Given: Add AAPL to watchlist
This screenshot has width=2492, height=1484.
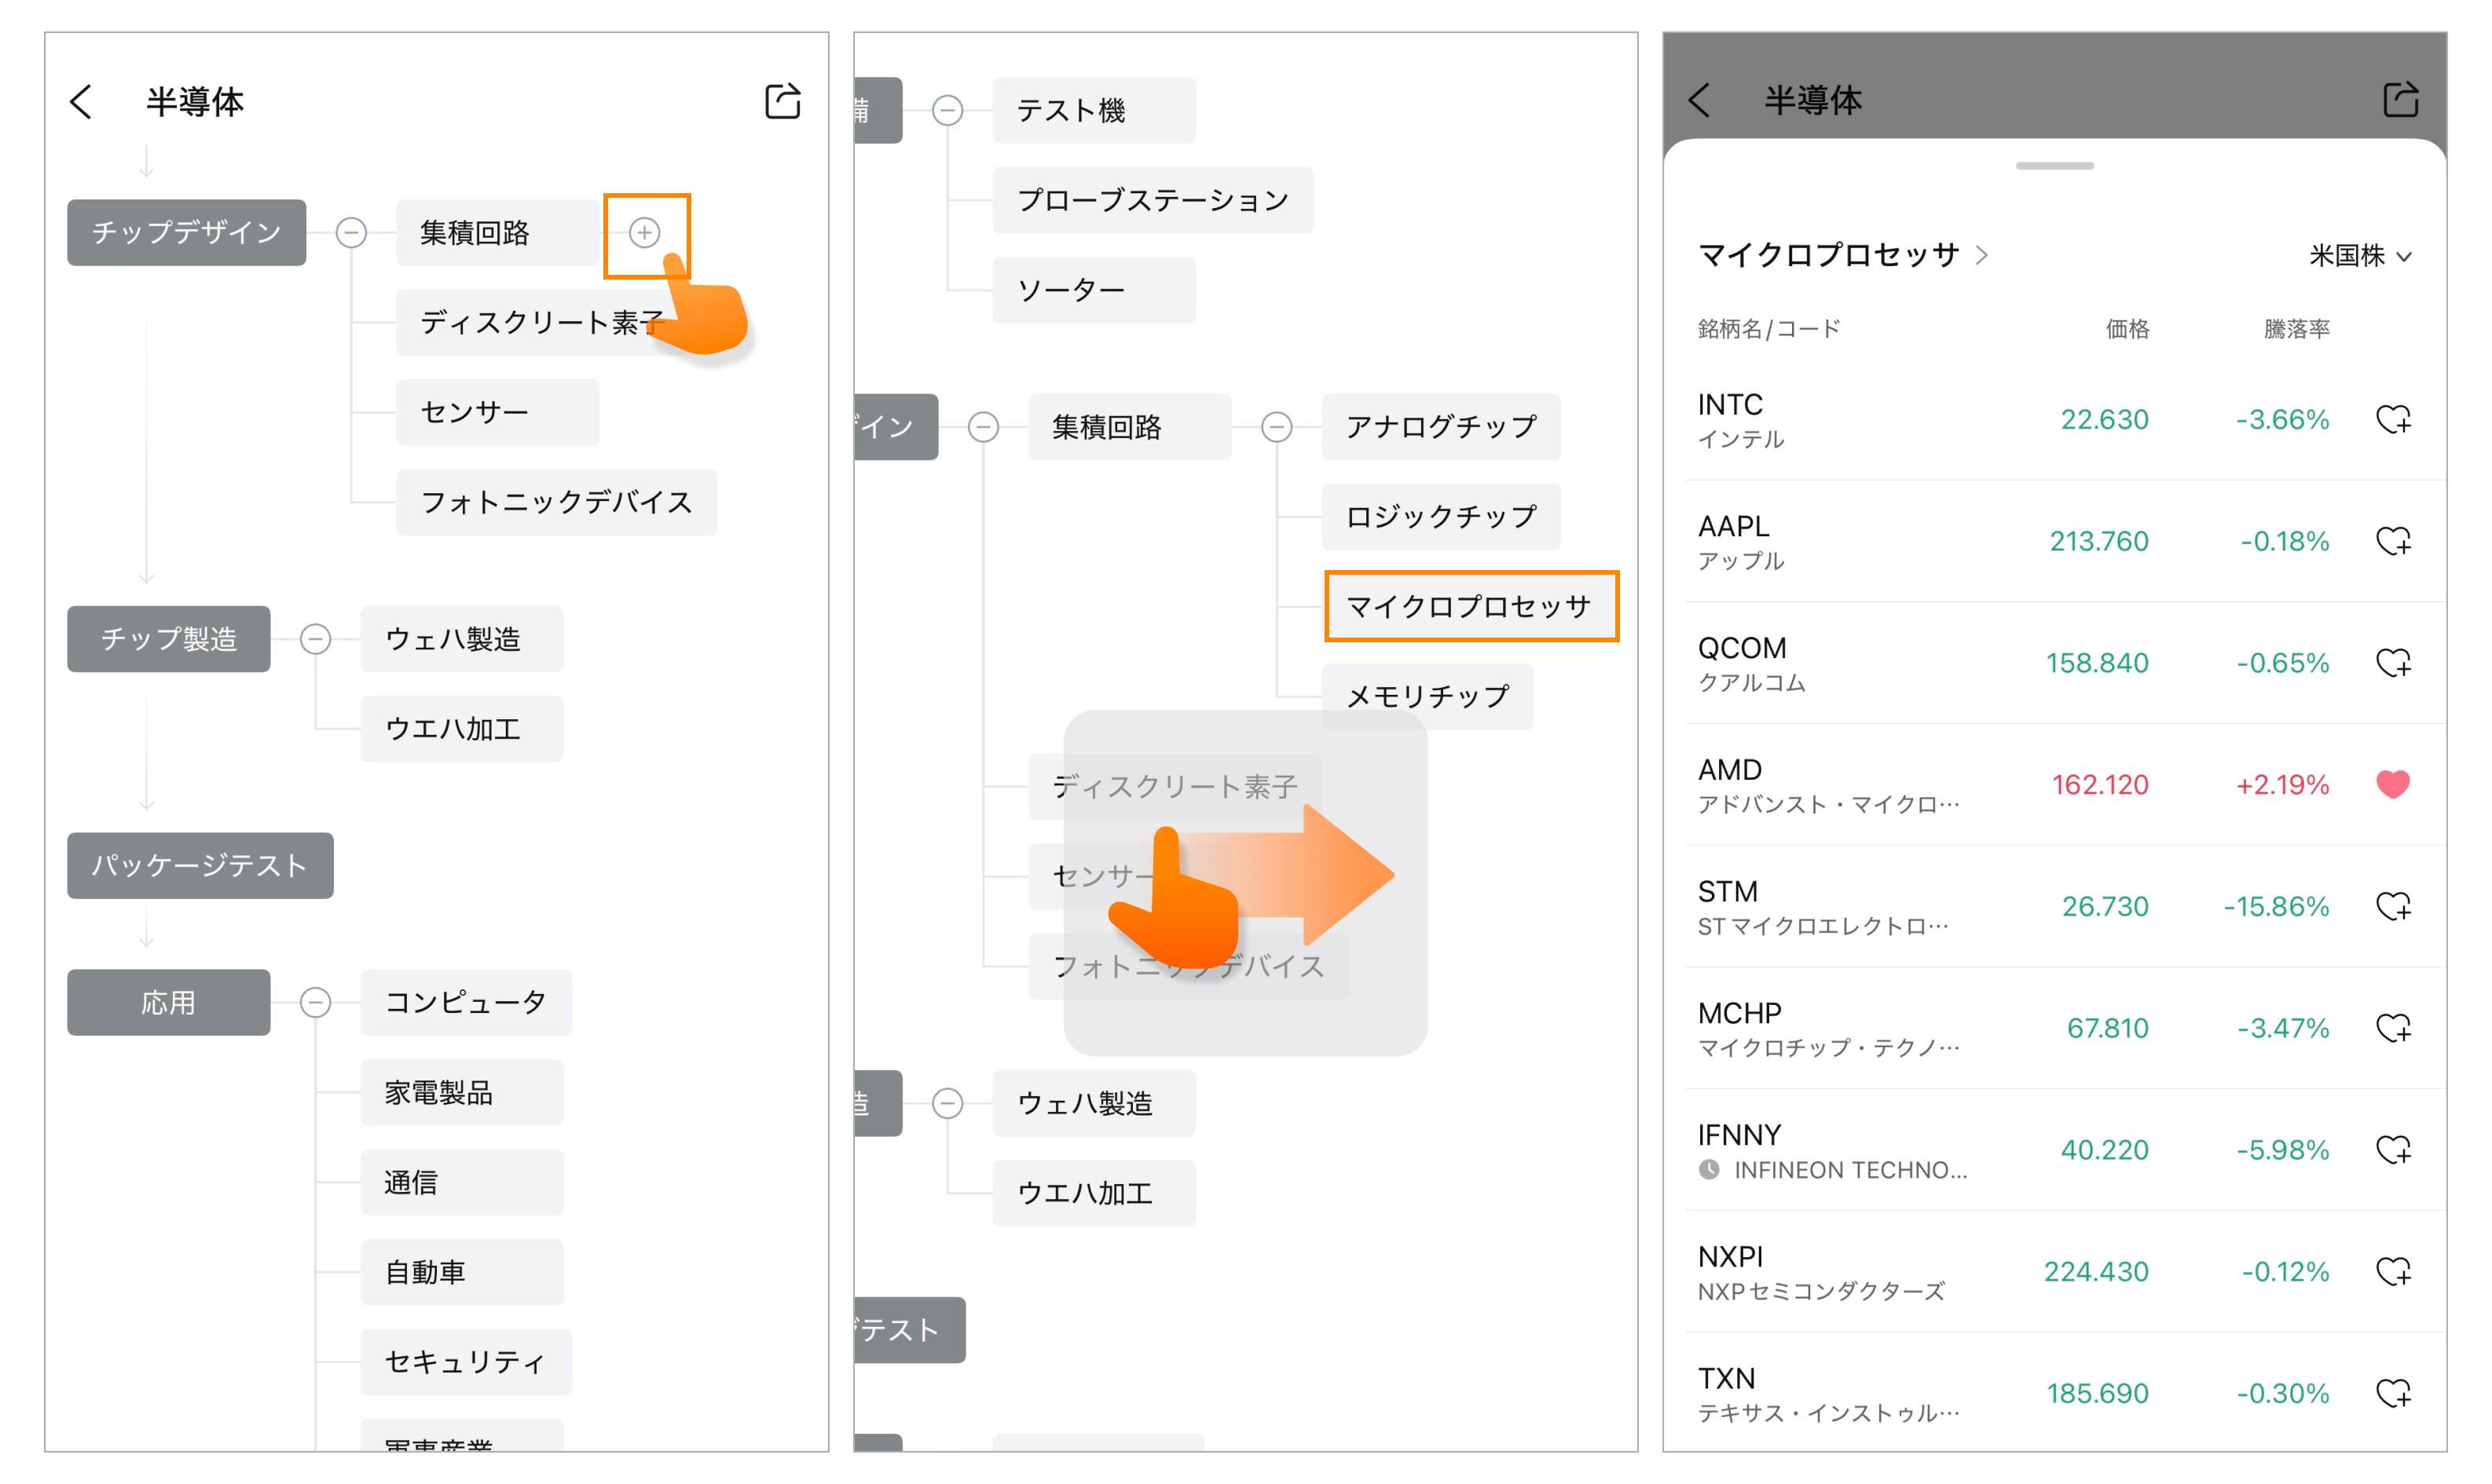Looking at the screenshot, I should pos(2393,541).
